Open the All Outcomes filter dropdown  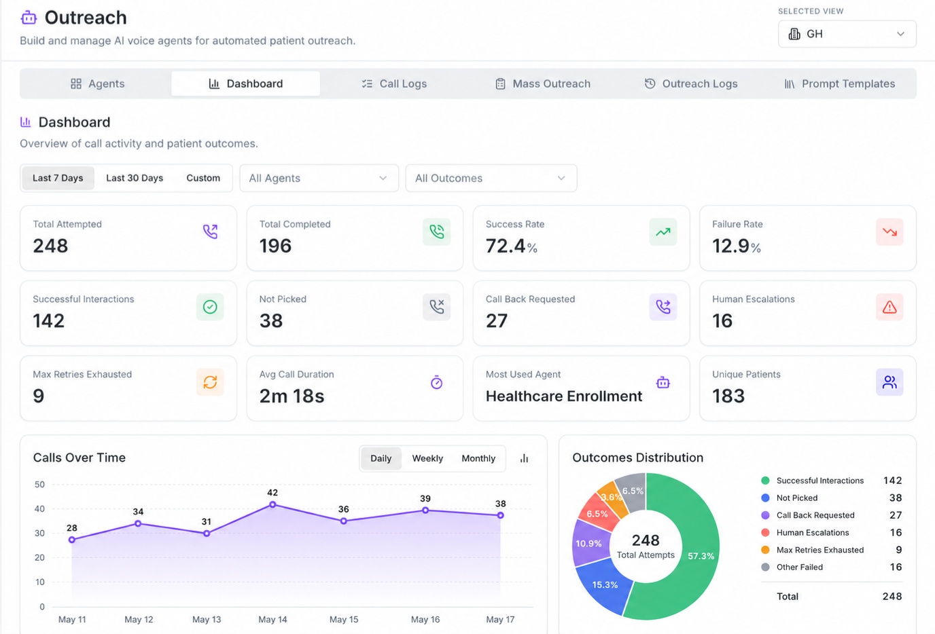tap(491, 178)
